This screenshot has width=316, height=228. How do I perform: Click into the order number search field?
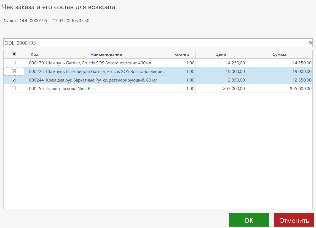pyautogui.click(x=154, y=43)
